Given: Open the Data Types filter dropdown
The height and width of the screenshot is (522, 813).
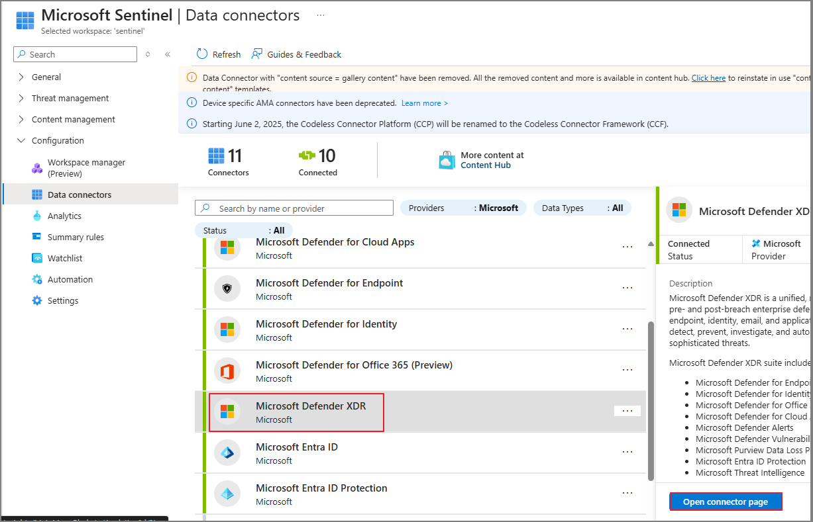Looking at the screenshot, I should [x=582, y=208].
